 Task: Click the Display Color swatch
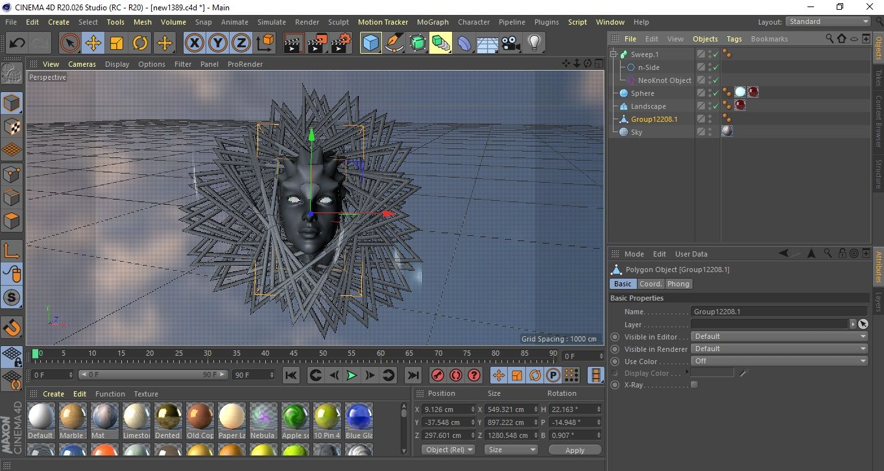[x=712, y=373]
